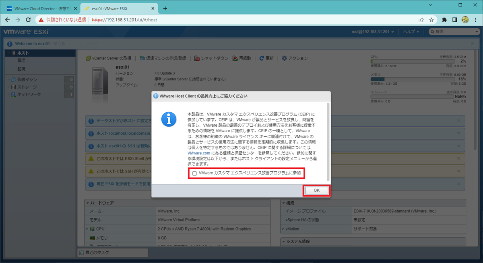Click the 検索 search field
The image size is (483, 263).
pos(454,31)
